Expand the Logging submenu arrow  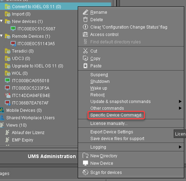pos(180,147)
